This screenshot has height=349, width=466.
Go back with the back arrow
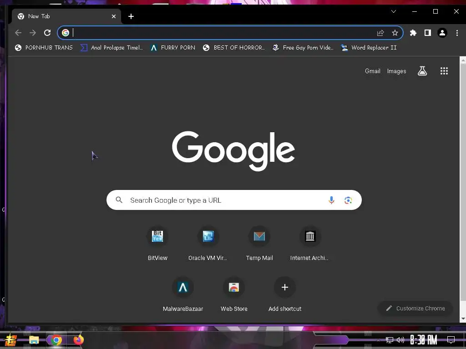click(18, 33)
